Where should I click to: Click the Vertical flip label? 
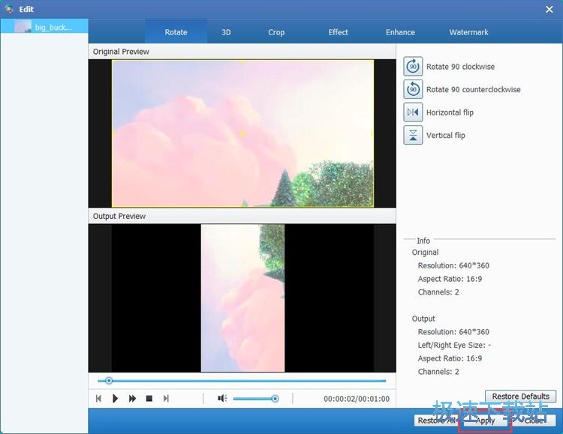[x=446, y=136]
